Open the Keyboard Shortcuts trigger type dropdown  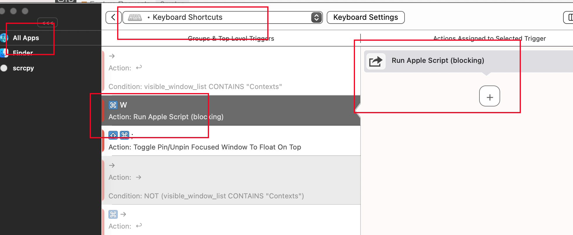(222, 17)
